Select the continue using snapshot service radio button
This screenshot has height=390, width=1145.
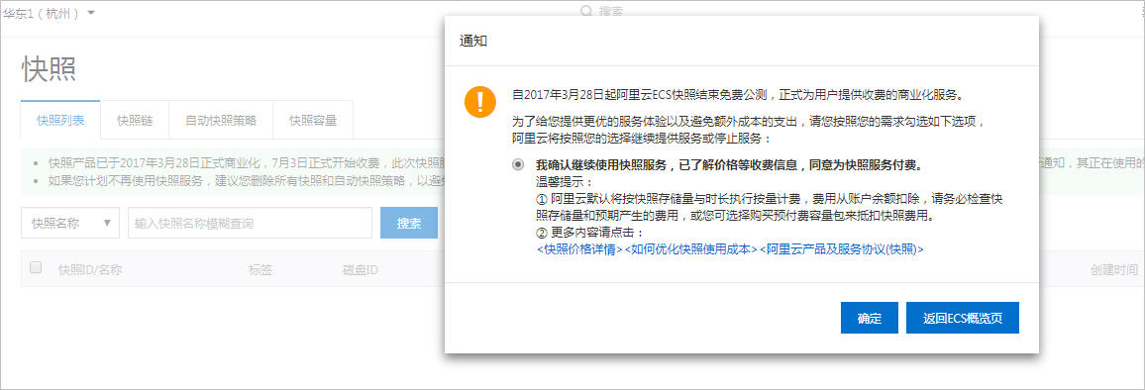[x=518, y=164]
